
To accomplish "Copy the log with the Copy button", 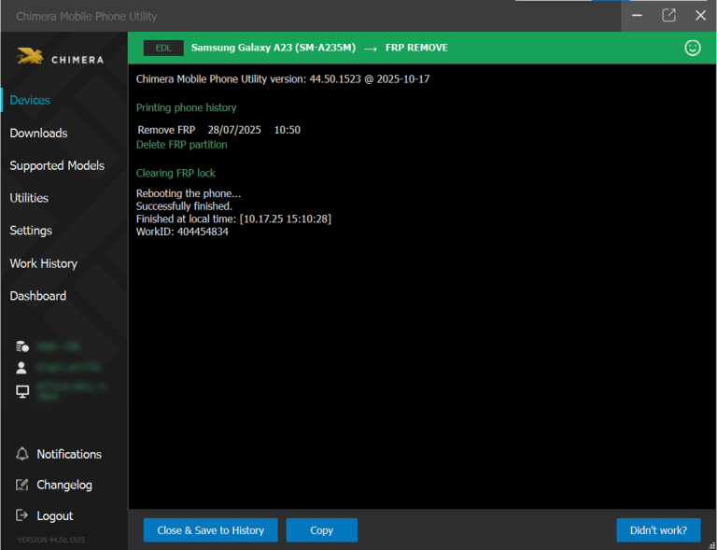I will [321, 530].
